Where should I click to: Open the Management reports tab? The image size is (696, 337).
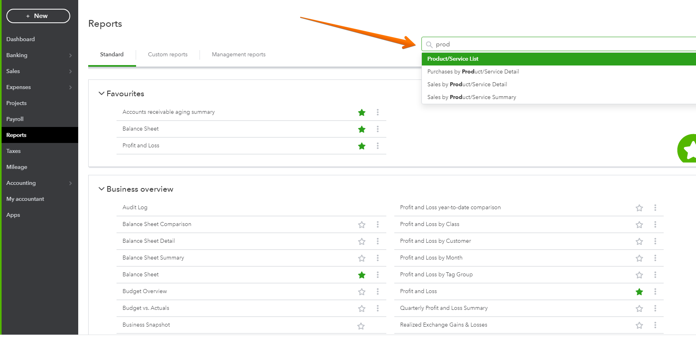pos(239,55)
